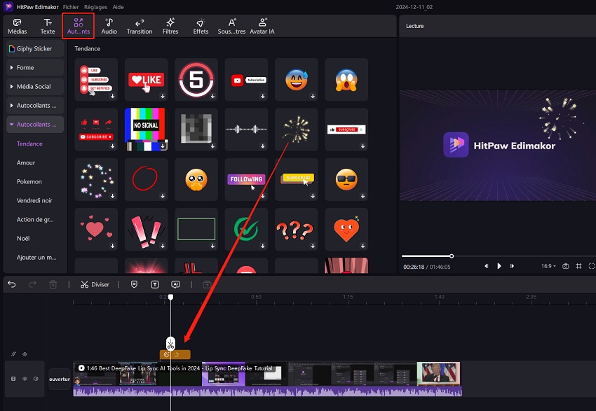Download the LIKE heart sticker via arrow
Viewport: 596px width, 411px height.
163,97
